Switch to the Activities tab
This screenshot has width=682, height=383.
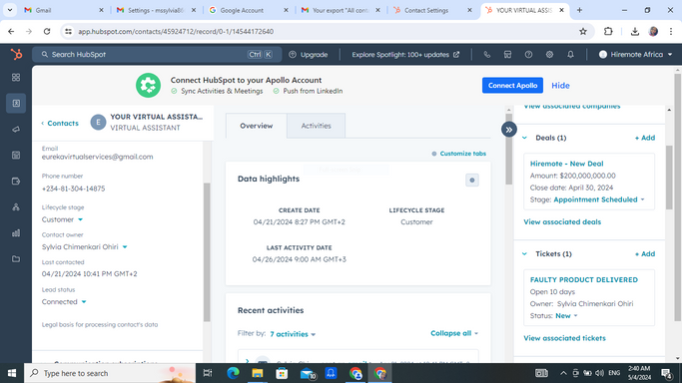pos(317,126)
